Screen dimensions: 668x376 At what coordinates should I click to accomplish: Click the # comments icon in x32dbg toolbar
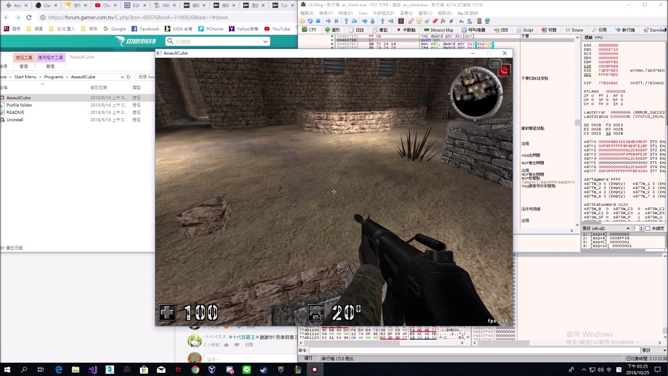[x=451, y=21]
